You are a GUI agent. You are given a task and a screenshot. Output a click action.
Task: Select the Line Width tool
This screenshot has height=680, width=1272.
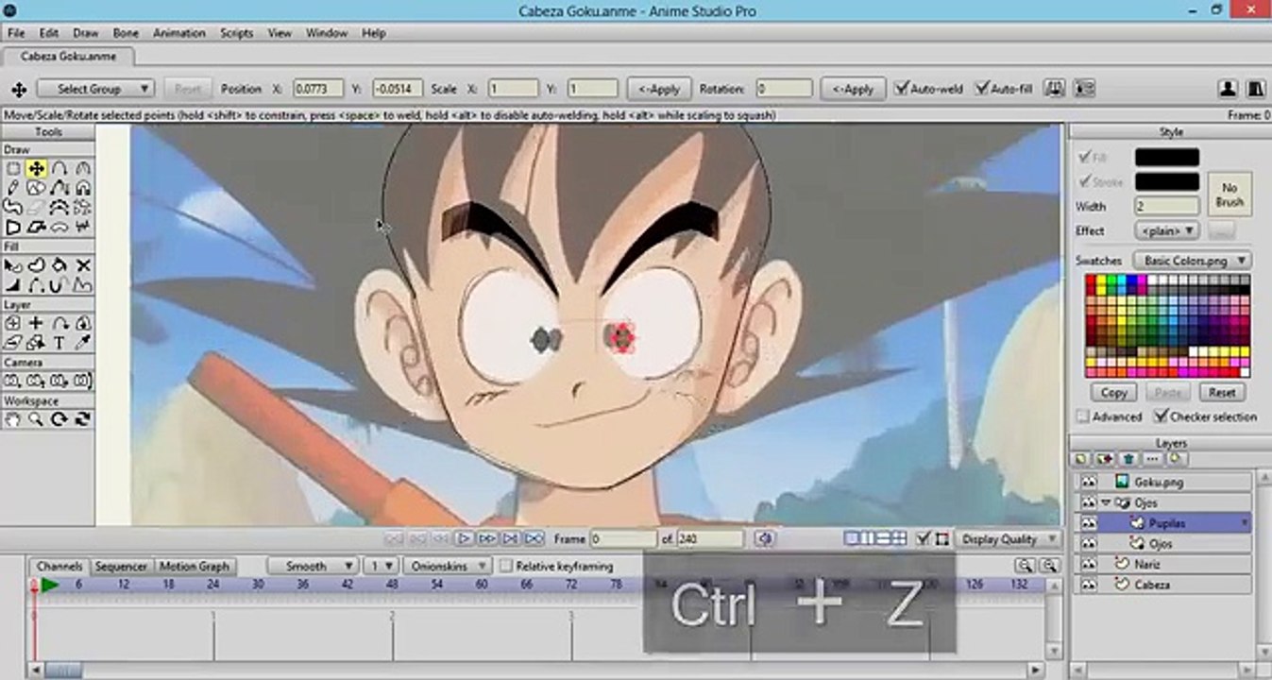click(13, 285)
